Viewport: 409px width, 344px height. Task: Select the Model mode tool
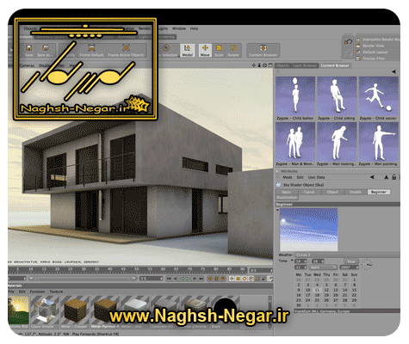pyautogui.click(x=188, y=51)
